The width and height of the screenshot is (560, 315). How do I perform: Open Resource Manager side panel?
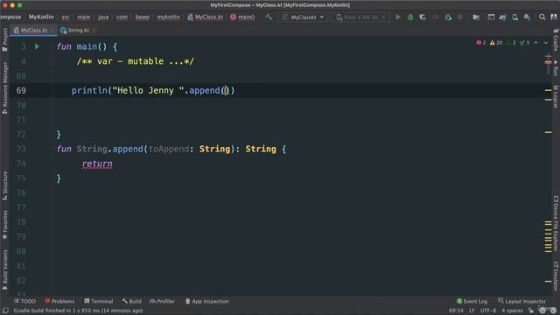click(x=4, y=87)
